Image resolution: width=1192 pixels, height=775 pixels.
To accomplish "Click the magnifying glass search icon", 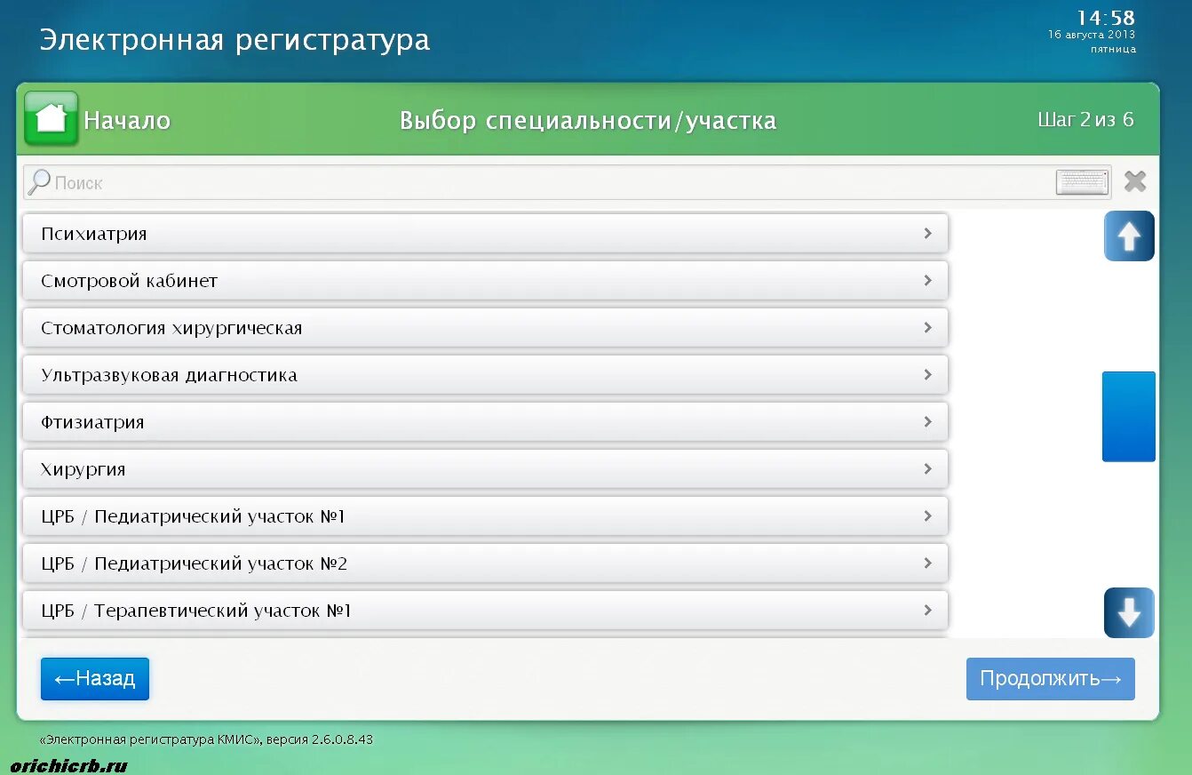I will [39, 182].
